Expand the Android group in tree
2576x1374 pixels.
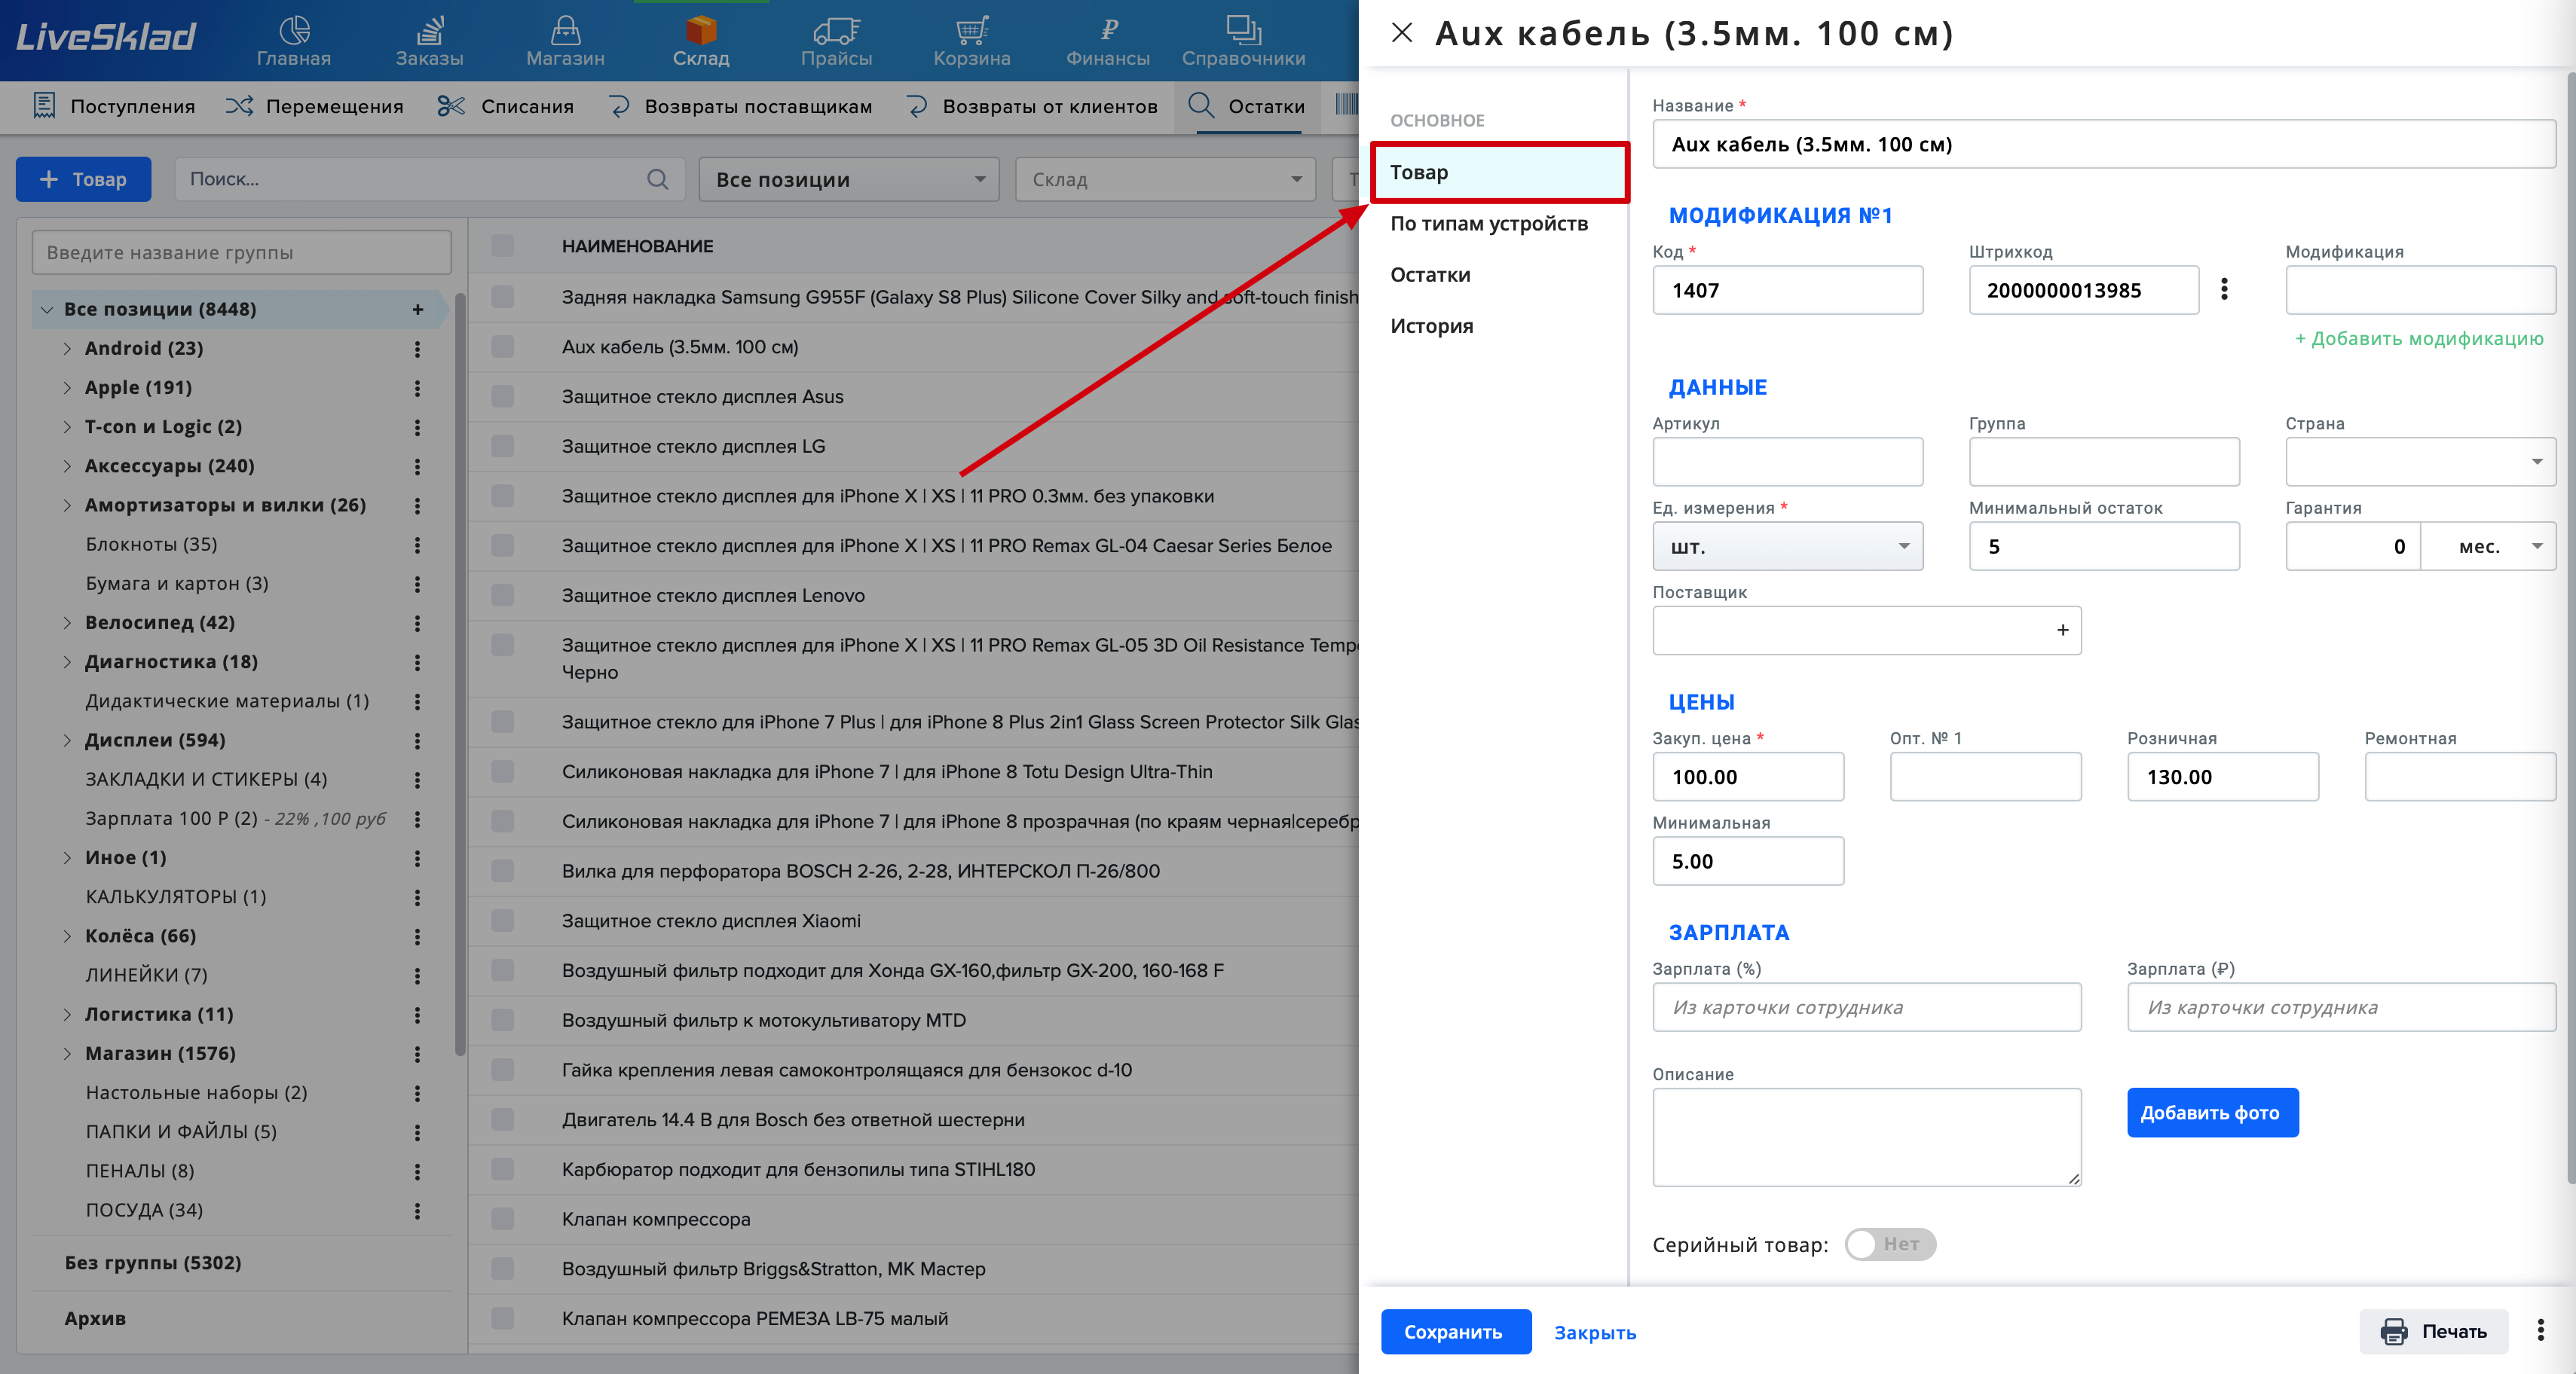(67, 349)
